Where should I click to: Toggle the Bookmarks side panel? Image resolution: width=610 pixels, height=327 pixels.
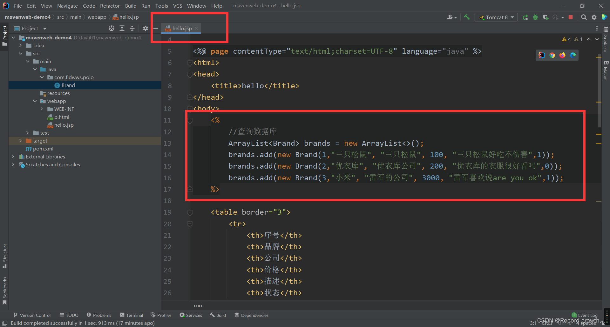(4, 290)
